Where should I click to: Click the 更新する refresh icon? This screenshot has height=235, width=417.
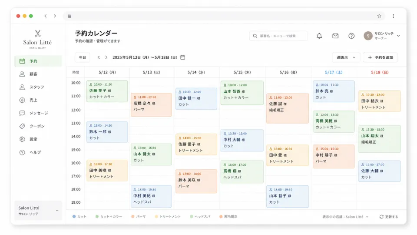point(381,217)
